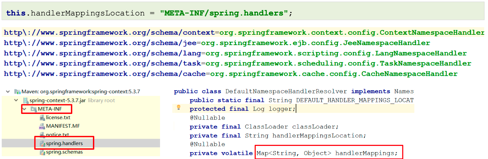488x159 pixels.
Task: Click the DefaultNamespaceHandlerResolver class name
Action: click(286, 92)
